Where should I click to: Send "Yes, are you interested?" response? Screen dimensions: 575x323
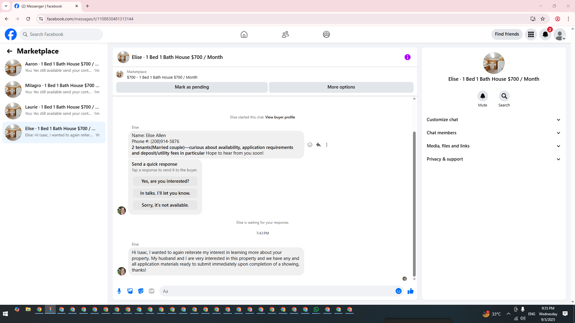pyautogui.click(x=165, y=181)
